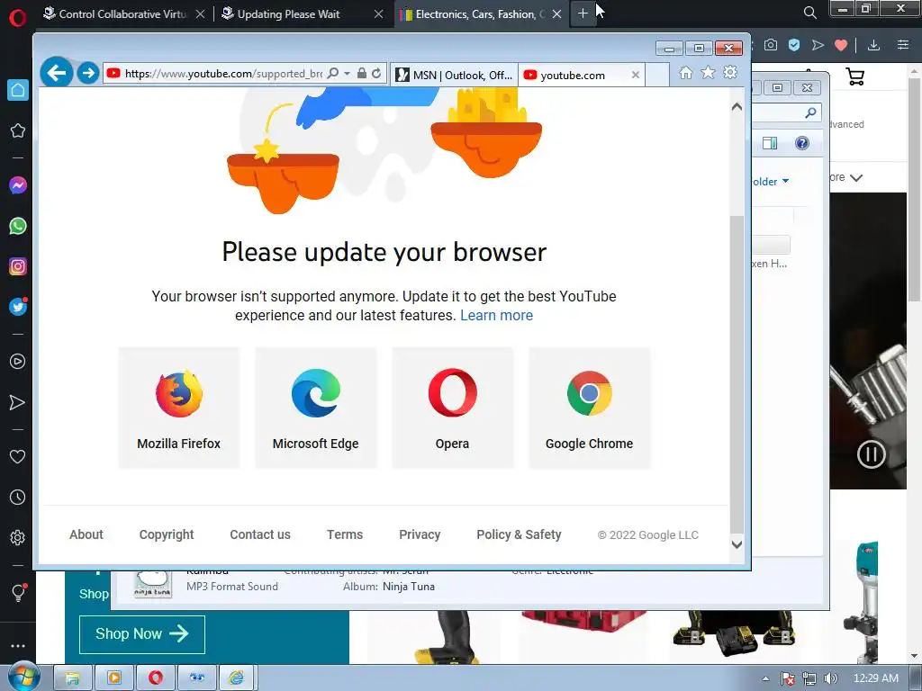922x691 pixels.
Task: Click the Privacy footer link
Action: [420, 534]
